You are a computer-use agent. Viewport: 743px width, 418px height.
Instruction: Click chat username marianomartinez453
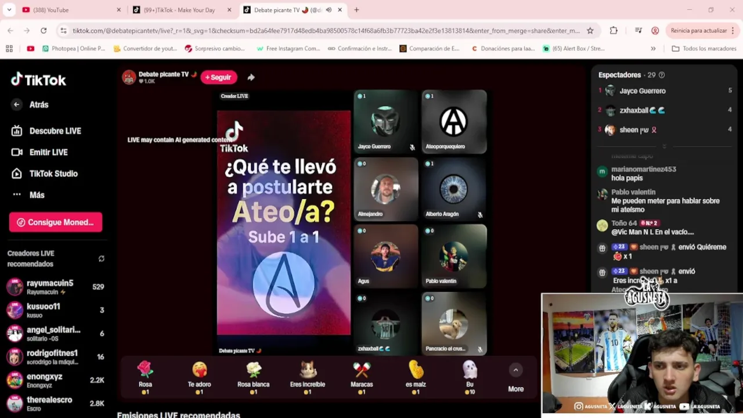644,169
